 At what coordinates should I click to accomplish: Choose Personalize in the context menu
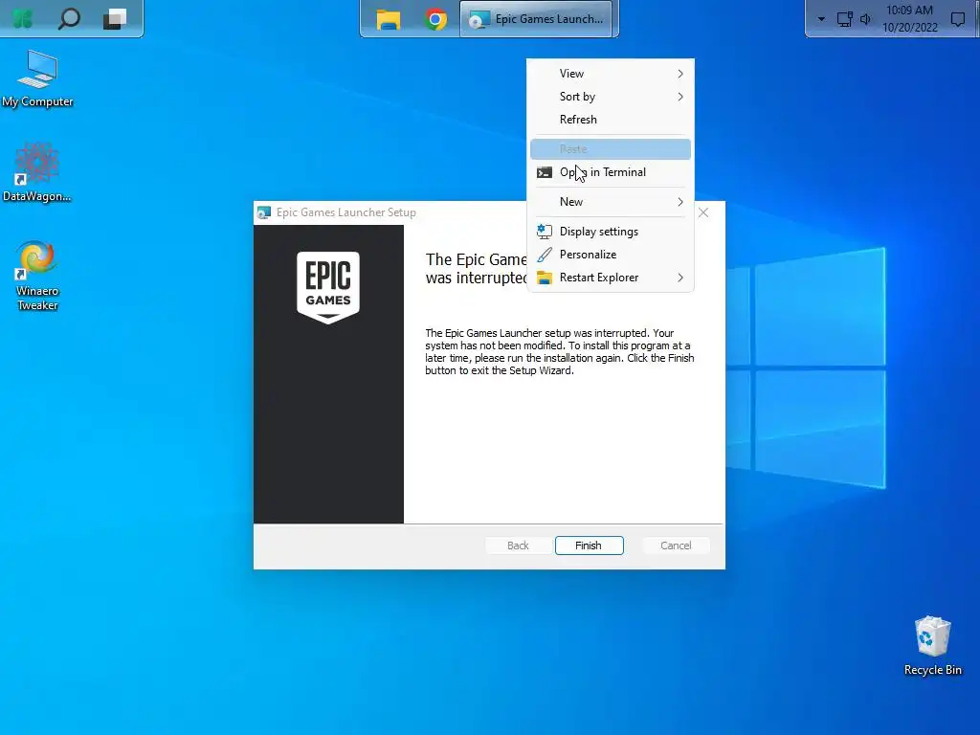(611, 255)
